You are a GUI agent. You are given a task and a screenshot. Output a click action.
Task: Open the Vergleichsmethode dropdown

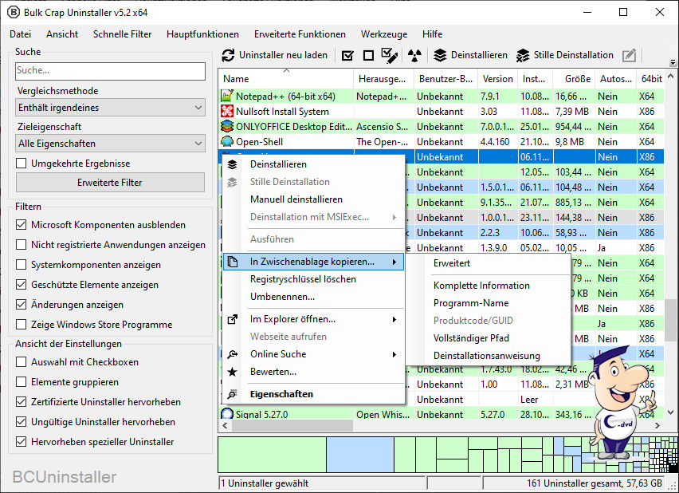point(110,108)
